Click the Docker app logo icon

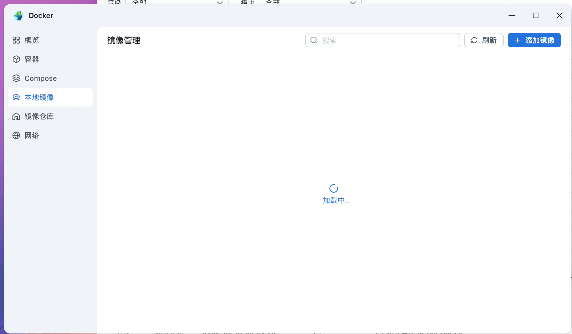pyautogui.click(x=18, y=16)
